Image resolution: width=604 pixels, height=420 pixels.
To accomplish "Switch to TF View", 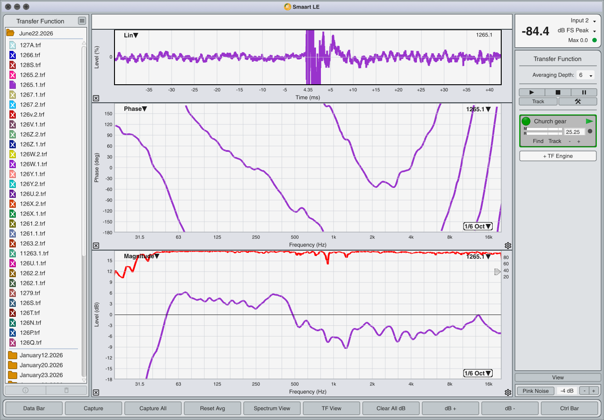I will (331, 408).
